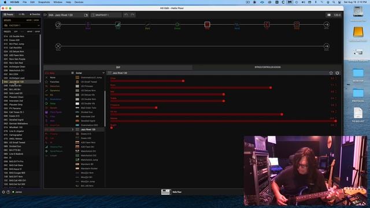Select the Matchstick Jump amp model
370x208 pixels.
point(90,159)
